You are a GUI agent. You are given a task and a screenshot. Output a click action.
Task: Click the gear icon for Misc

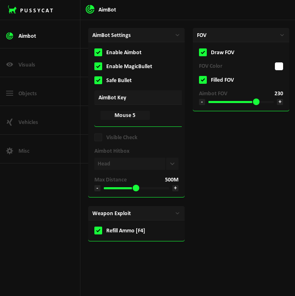click(9, 151)
